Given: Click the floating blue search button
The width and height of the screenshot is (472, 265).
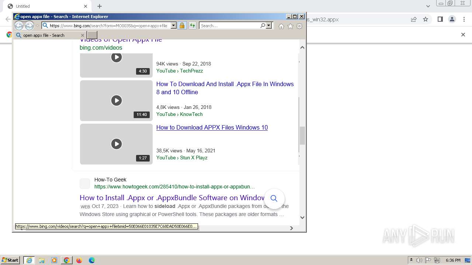Looking at the screenshot, I should [x=274, y=198].
